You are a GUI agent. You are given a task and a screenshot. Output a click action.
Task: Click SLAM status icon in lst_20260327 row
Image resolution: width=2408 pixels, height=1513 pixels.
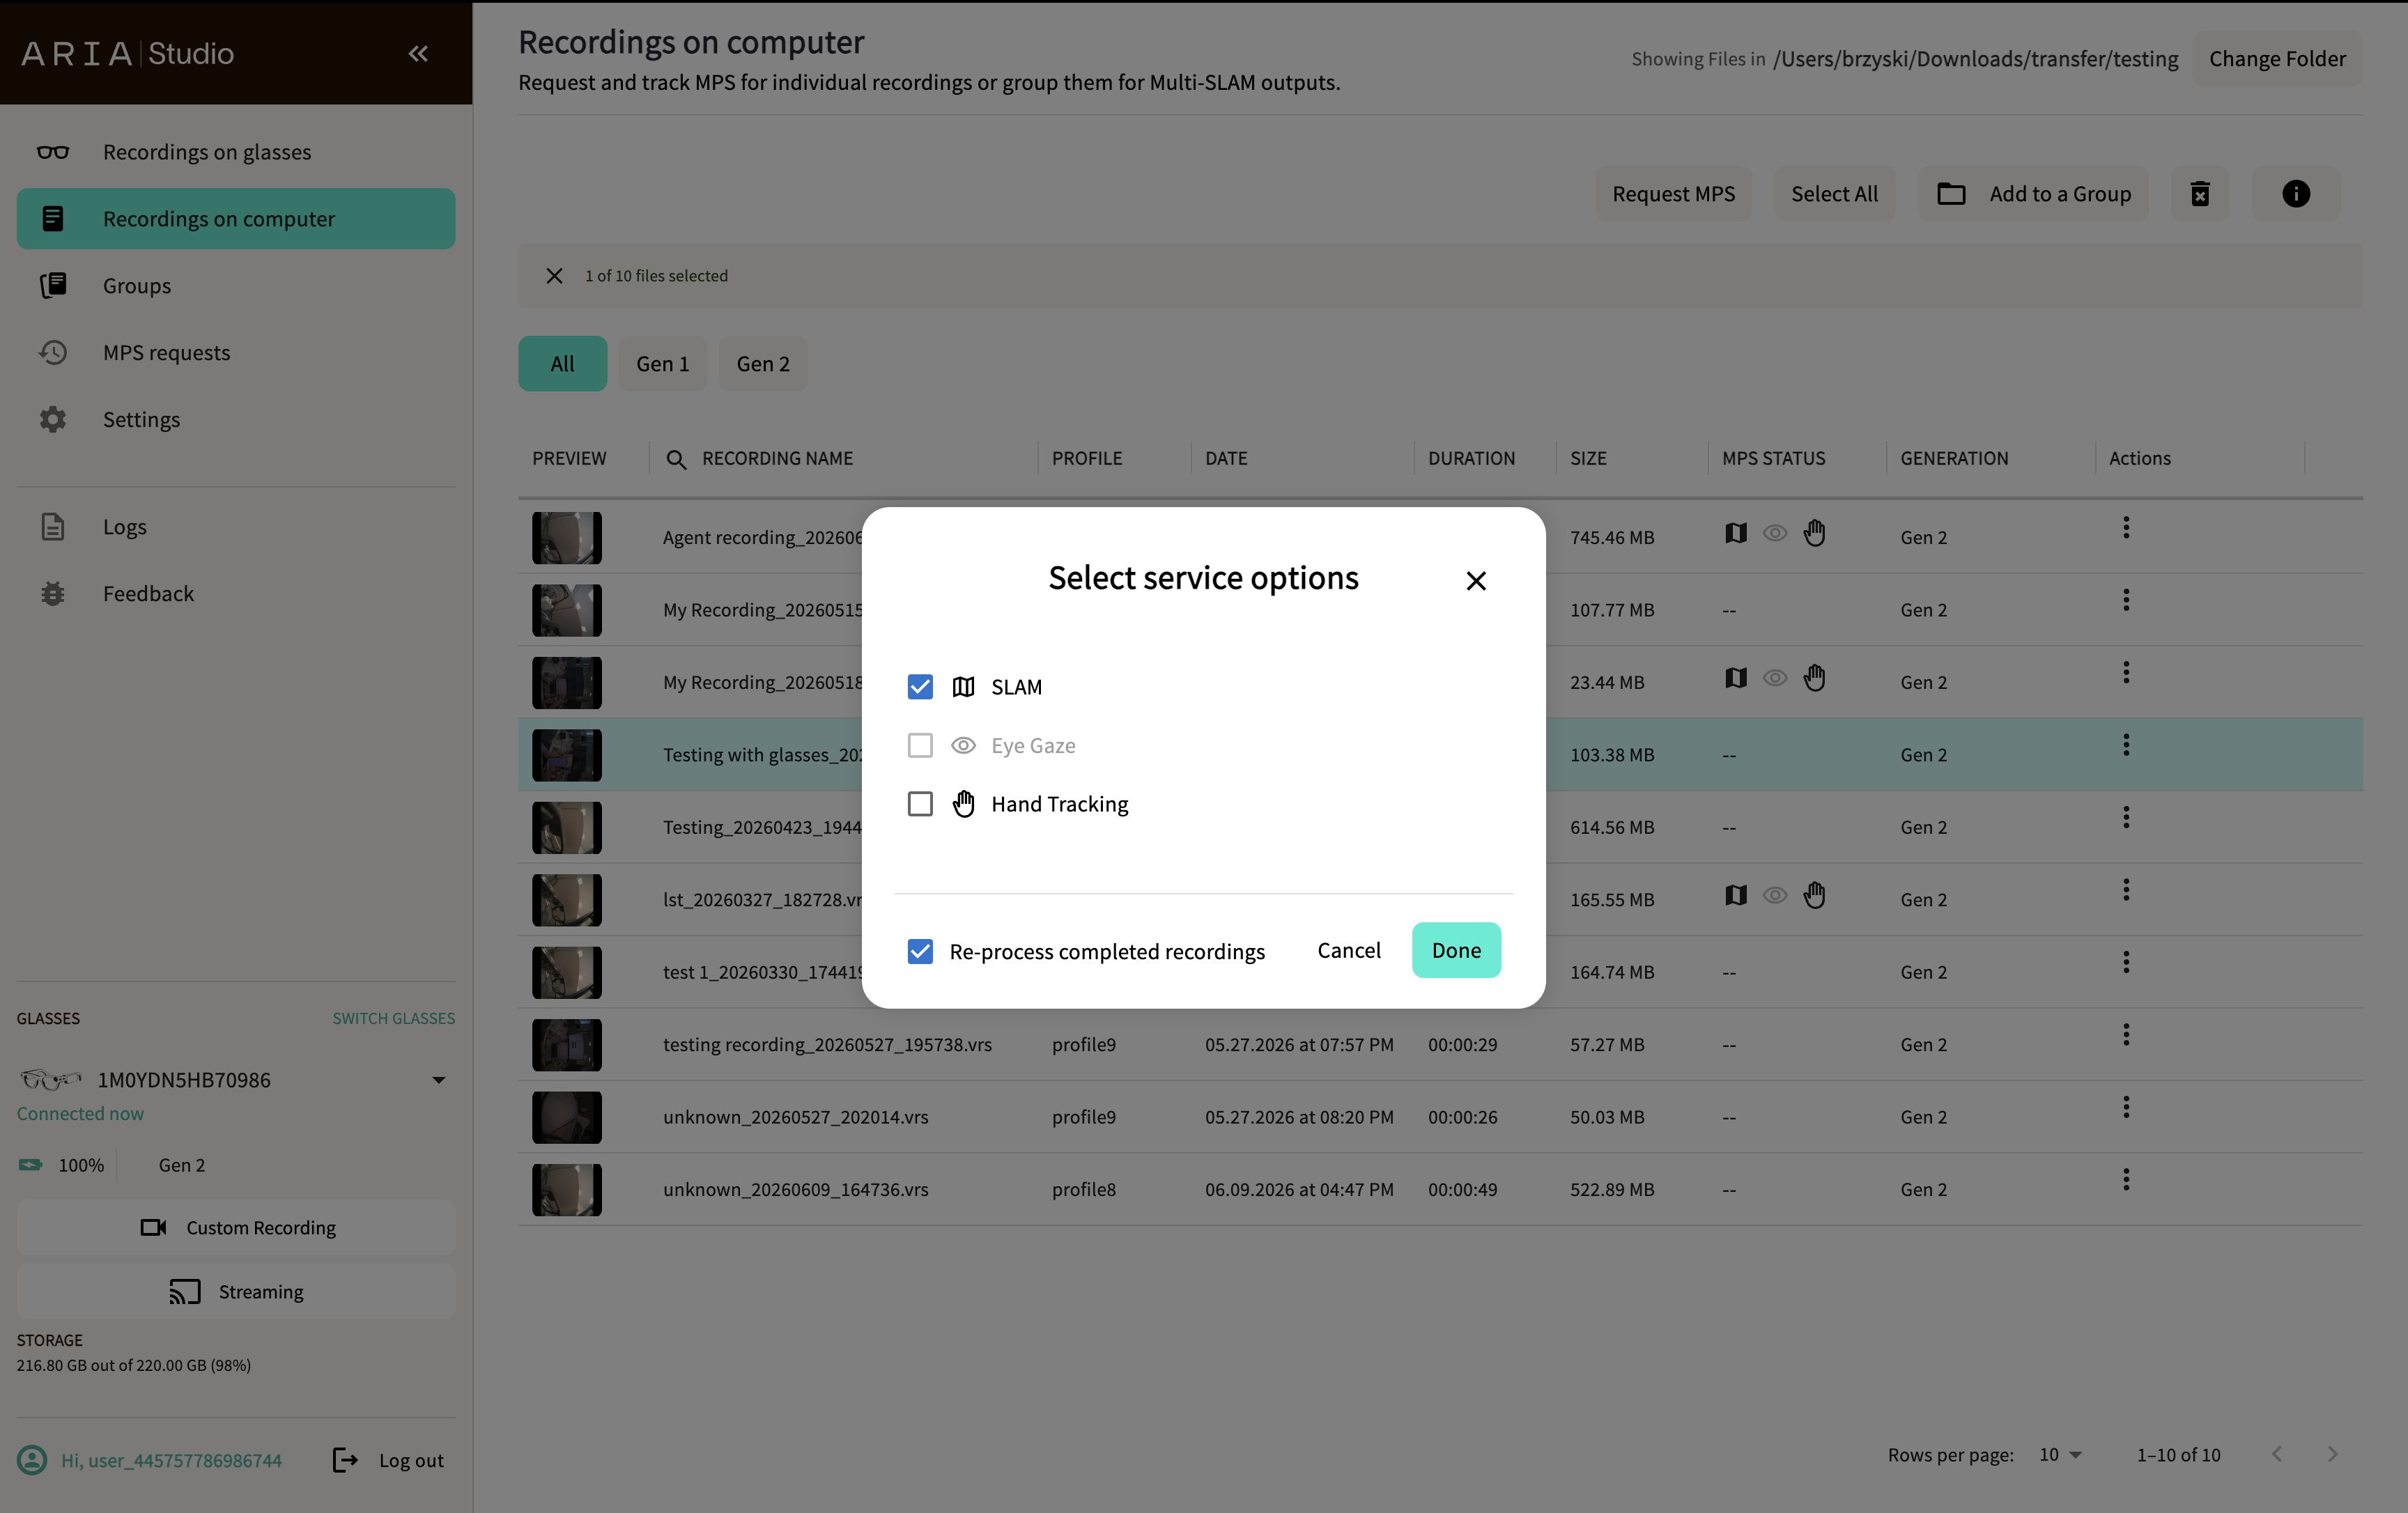point(1736,896)
